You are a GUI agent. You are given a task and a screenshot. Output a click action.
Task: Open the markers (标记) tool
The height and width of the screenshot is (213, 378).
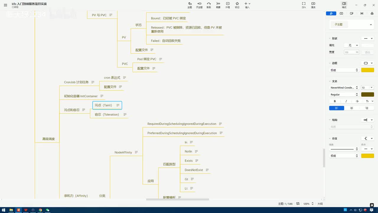(237, 5)
